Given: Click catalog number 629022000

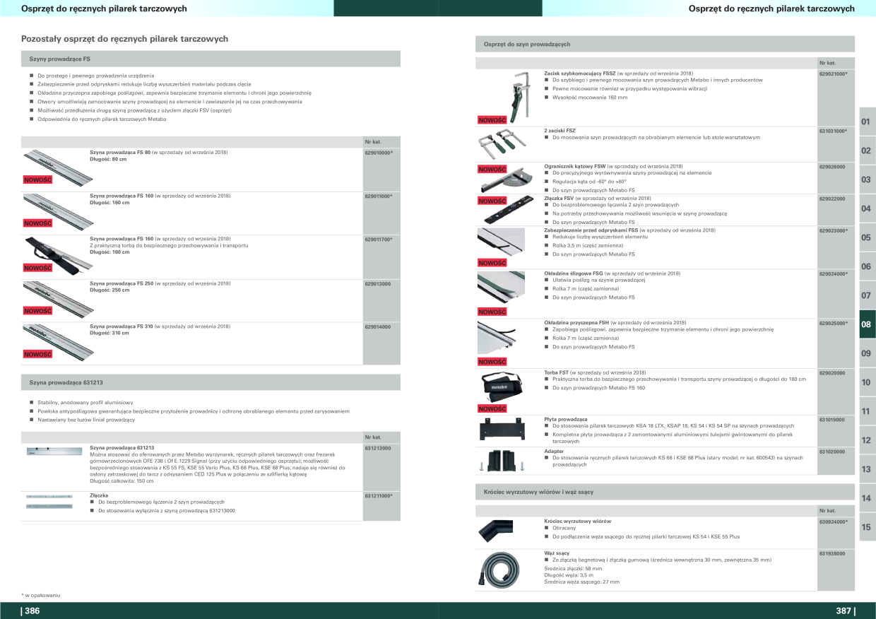Looking at the screenshot, I should point(832,199).
